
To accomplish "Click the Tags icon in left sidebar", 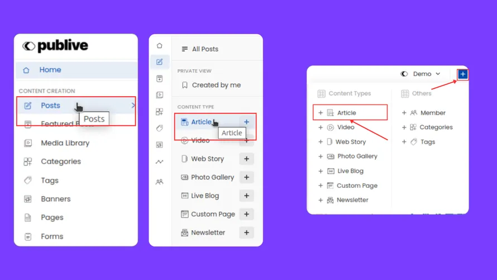I will (28, 181).
